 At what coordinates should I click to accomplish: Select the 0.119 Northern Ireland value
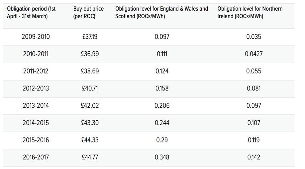click(254, 140)
